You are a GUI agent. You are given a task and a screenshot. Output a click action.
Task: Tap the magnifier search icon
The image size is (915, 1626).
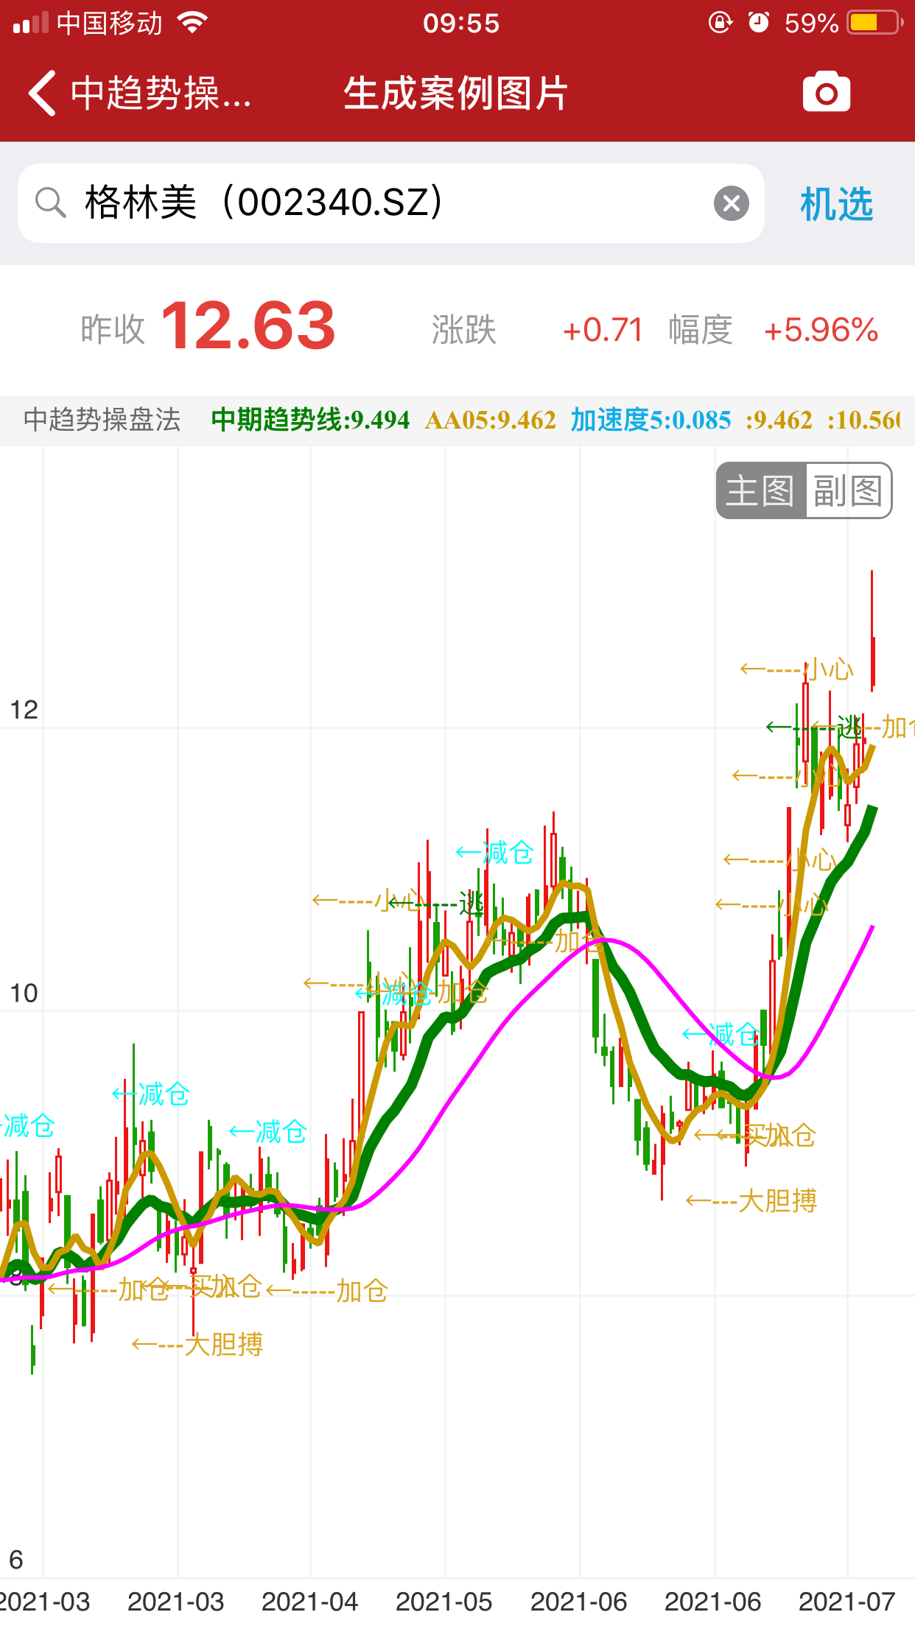pos(51,203)
